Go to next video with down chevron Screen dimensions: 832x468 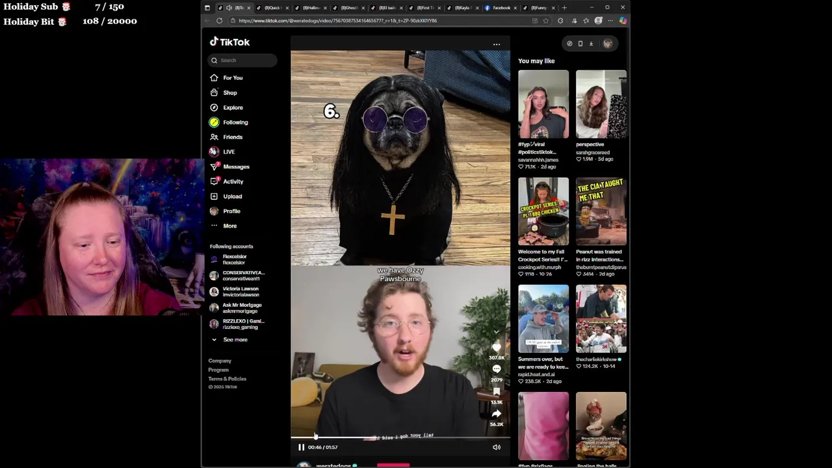(497, 331)
